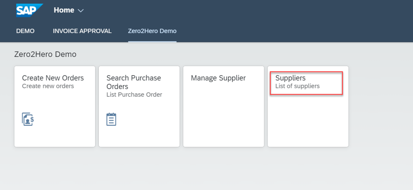Open the Manage Supplier tile title
The image size is (413, 190).
tap(218, 78)
